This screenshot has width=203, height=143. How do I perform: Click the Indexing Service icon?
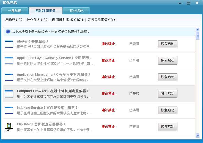(x=9, y=110)
